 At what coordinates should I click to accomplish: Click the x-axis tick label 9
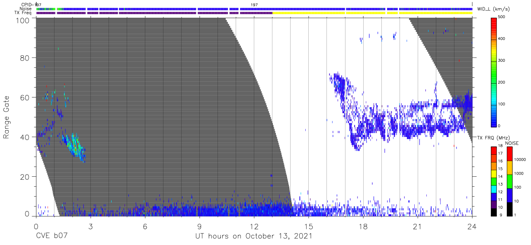[199, 226]
